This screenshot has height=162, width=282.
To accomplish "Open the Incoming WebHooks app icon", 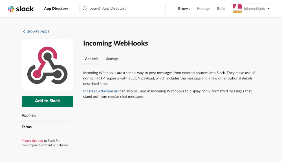I will (x=47, y=65).
